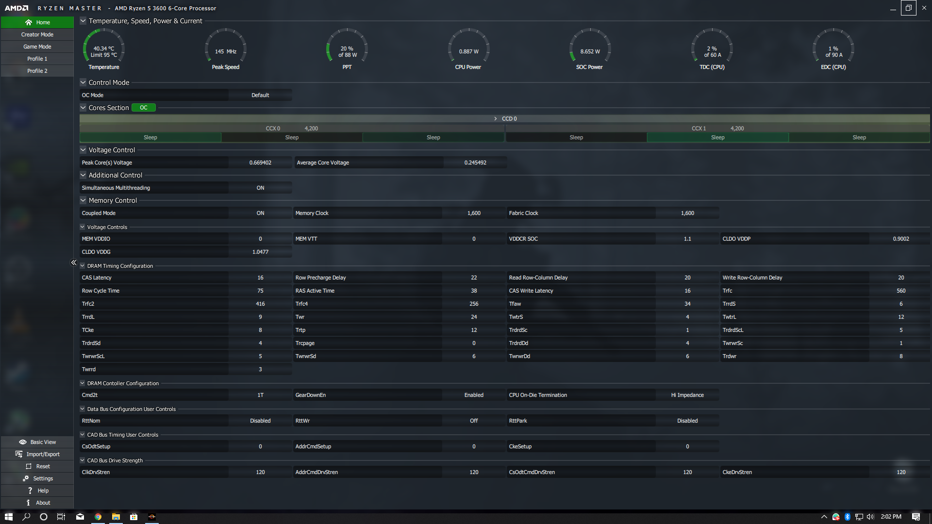
Task: Open Microsoft Store from taskbar
Action: pyautogui.click(x=133, y=517)
